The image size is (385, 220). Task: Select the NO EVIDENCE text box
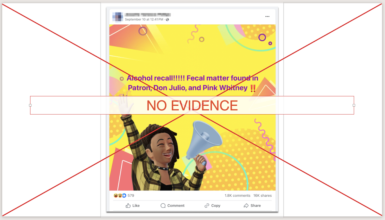[192, 105]
